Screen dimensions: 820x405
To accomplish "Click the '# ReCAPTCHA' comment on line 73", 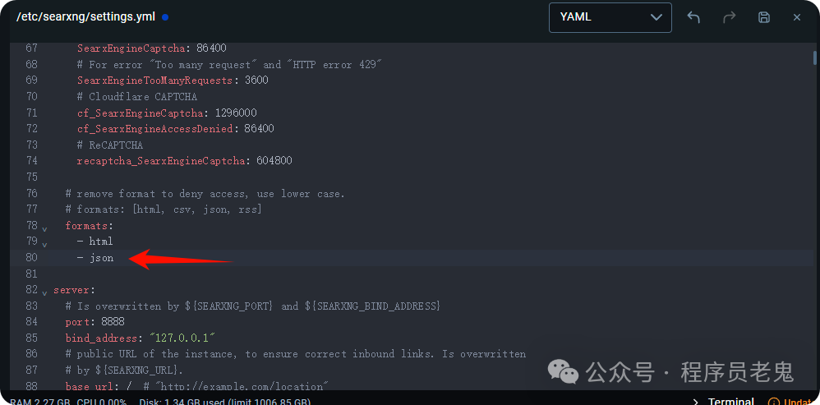I will 110,145.
